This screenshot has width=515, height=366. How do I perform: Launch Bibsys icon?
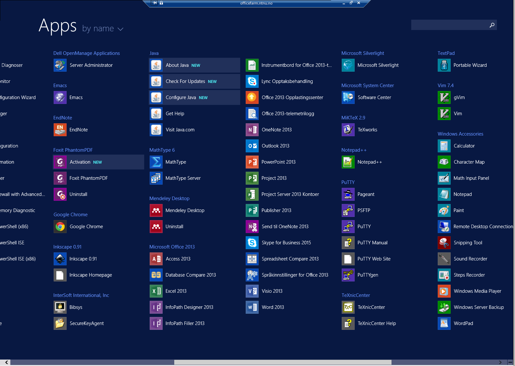[x=60, y=307]
